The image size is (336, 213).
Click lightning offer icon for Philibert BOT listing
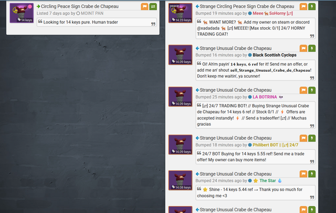point(312,138)
